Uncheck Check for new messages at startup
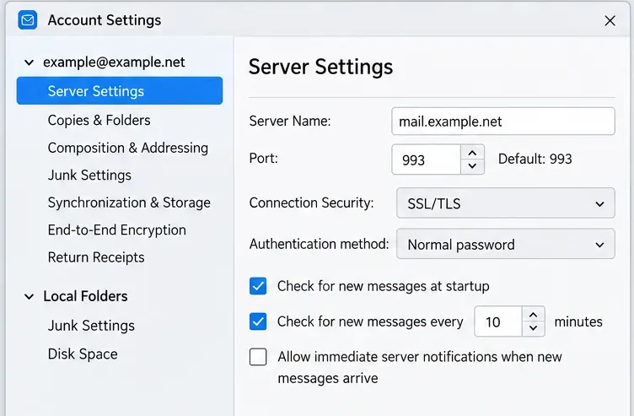634x416 pixels. click(258, 286)
